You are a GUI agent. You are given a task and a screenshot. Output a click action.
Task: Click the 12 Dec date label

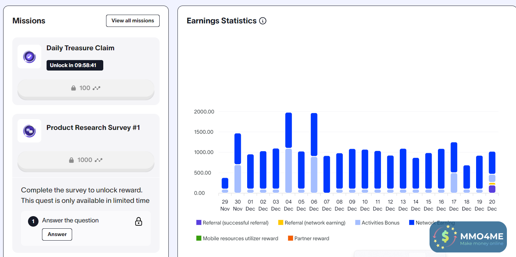[x=390, y=205]
